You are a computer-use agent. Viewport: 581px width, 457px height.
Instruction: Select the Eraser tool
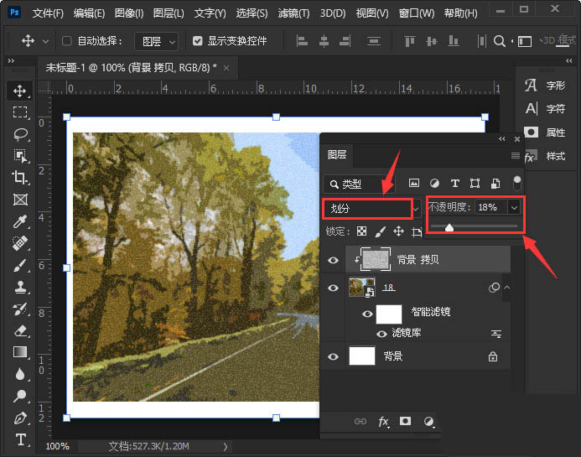tap(20, 330)
